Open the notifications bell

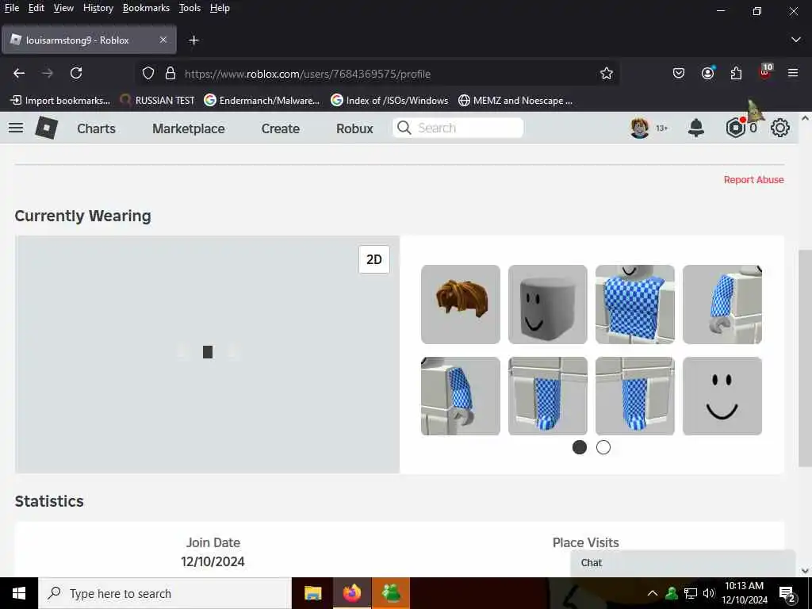(x=696, y=128)
